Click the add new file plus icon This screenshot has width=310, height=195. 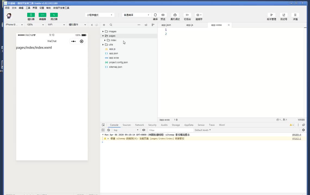click(104, 25)
